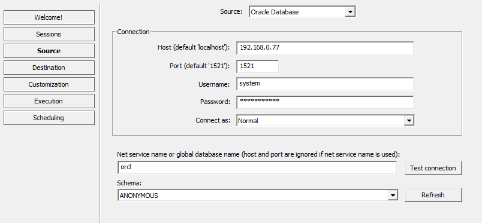Click the Host (default 'localhost') label
Viewport: 482px width, 223px height.
click(194, 47)
